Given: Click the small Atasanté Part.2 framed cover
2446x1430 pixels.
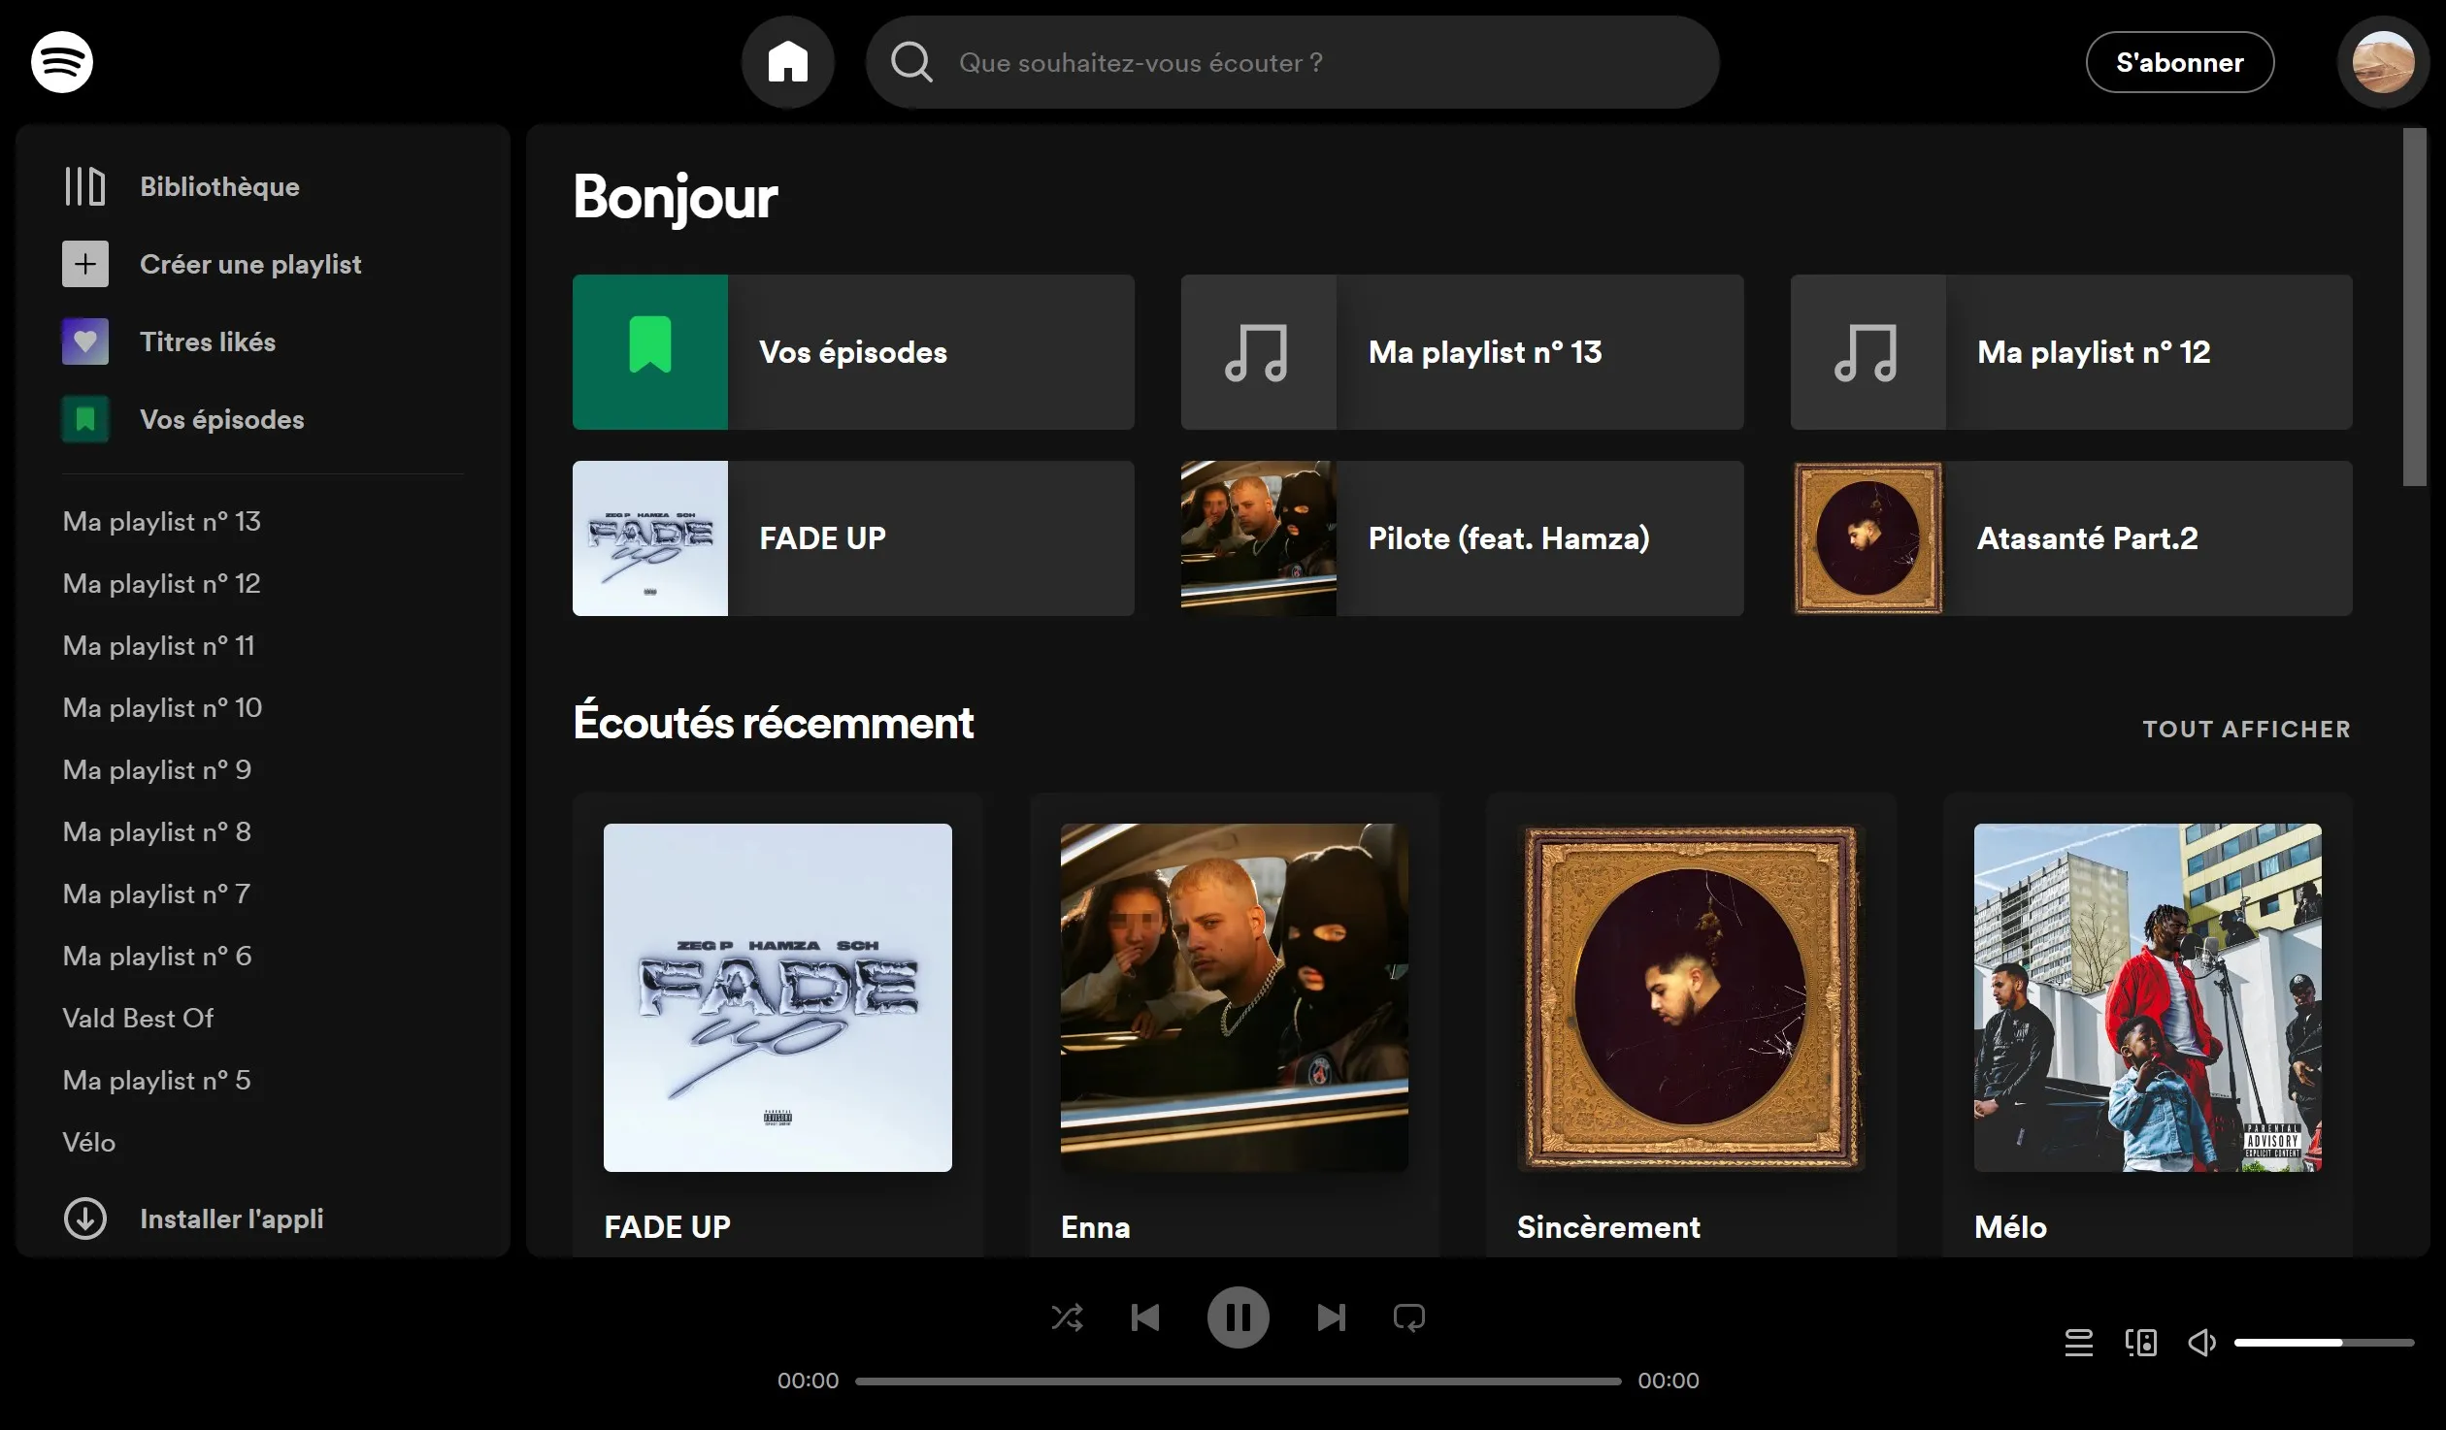Looking at the screenshot, I should (x=1868, y=538).
